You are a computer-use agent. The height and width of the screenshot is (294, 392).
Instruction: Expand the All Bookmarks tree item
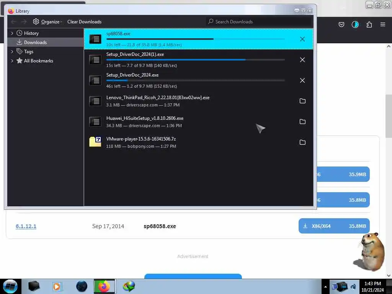[12, 61]
